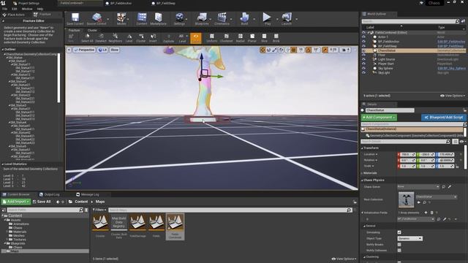Toggle visibility of BP_FieldAnchor
Image resolution: width=468 pixels, height=263 pixels.
[363, 42]
